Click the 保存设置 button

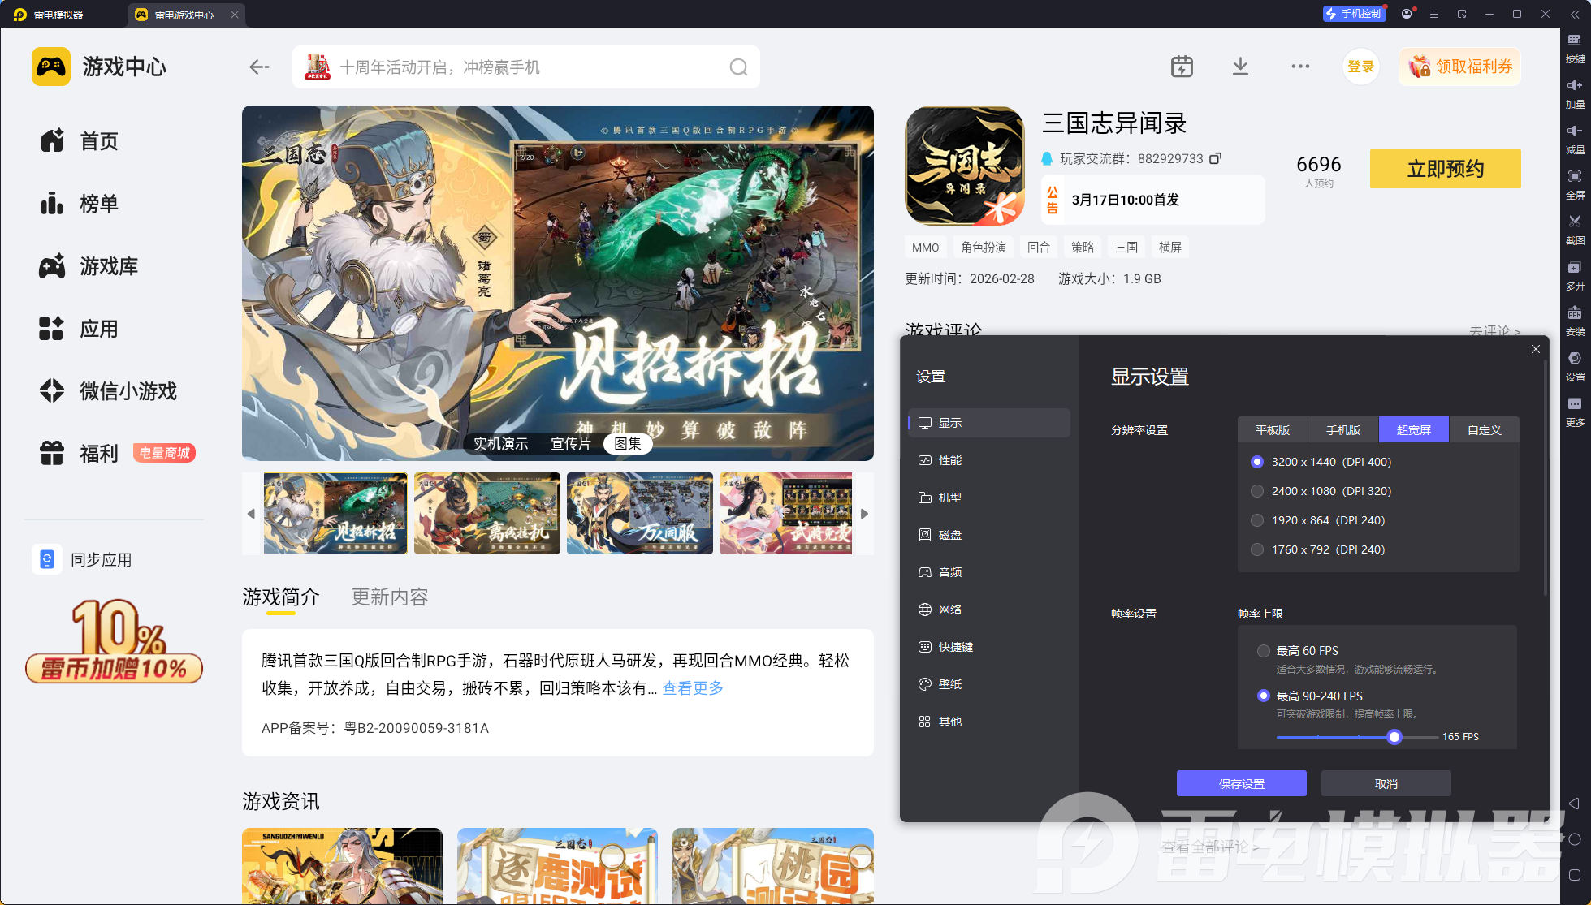(x=1241, y=784)
